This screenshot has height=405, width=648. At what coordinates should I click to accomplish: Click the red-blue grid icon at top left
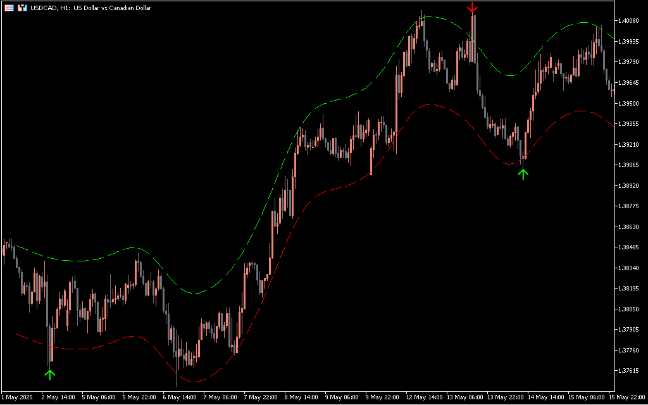click(x=9, y=8)
